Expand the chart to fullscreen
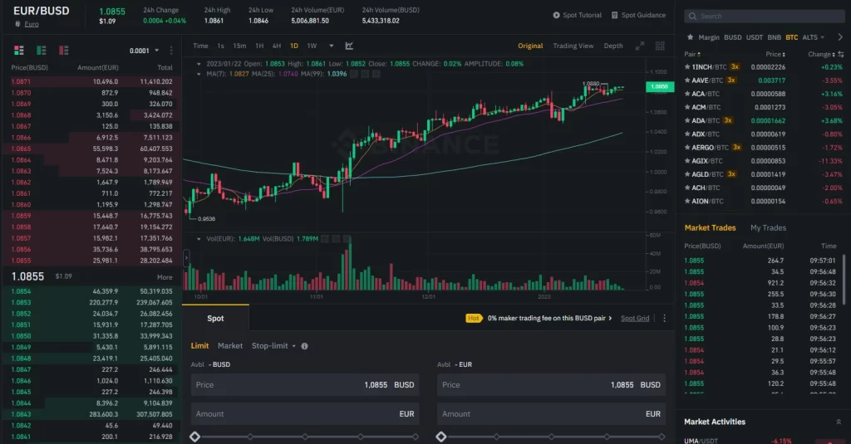851x444 pixels. pos(640,46)
